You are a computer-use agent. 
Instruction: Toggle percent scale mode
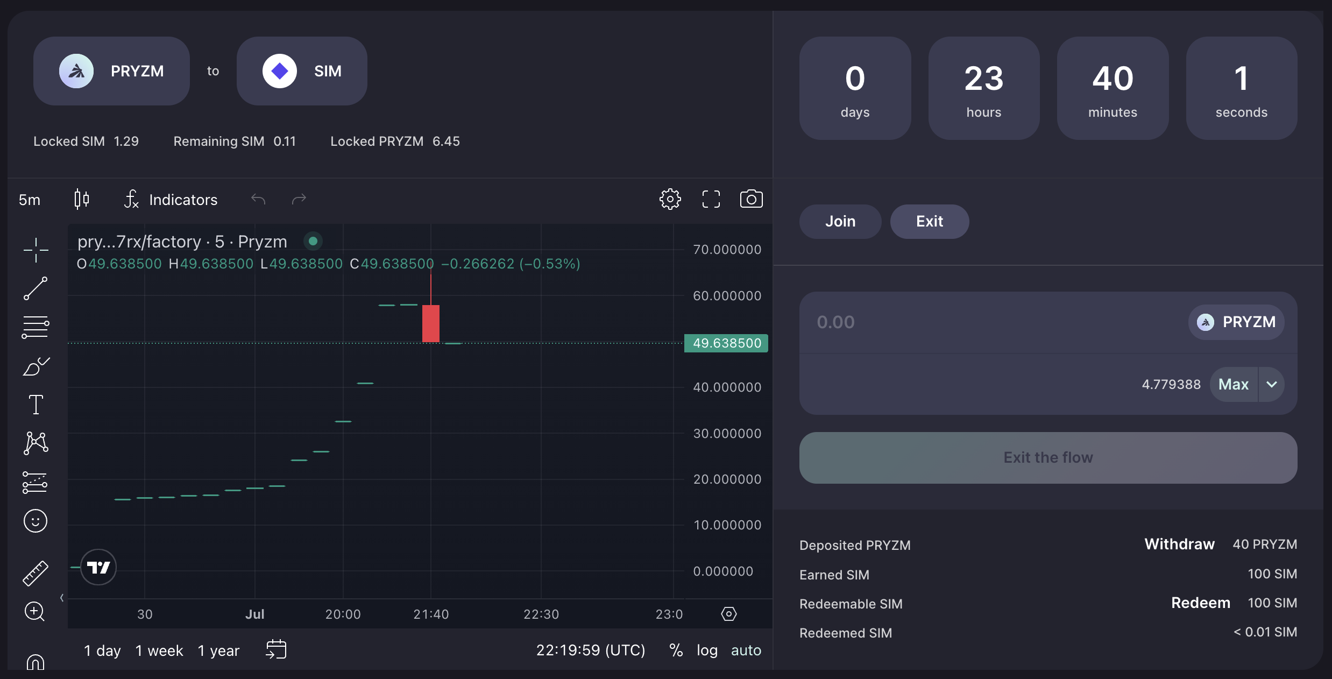676,650
